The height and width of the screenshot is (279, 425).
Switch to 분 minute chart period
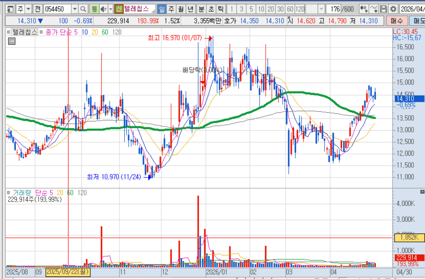[x=201, y=9]
